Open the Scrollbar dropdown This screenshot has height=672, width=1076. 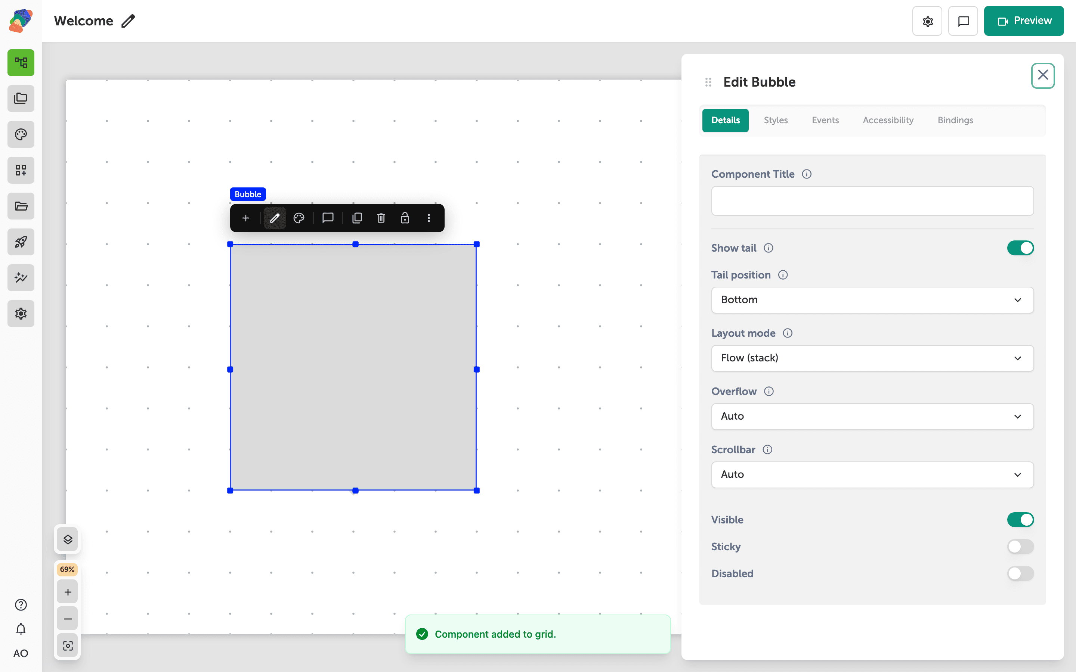(x=872, y=475)
